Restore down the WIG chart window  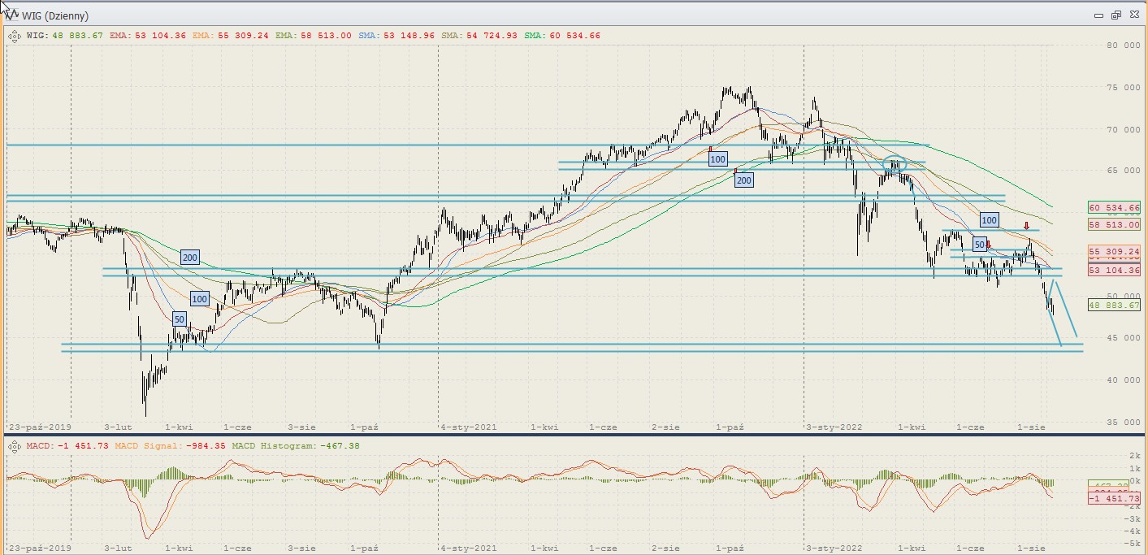(x=1116, y=15)
